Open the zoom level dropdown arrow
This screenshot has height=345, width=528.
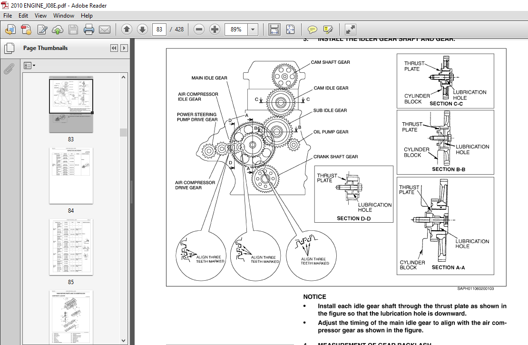pyautogui.click(x=253, y=30)
